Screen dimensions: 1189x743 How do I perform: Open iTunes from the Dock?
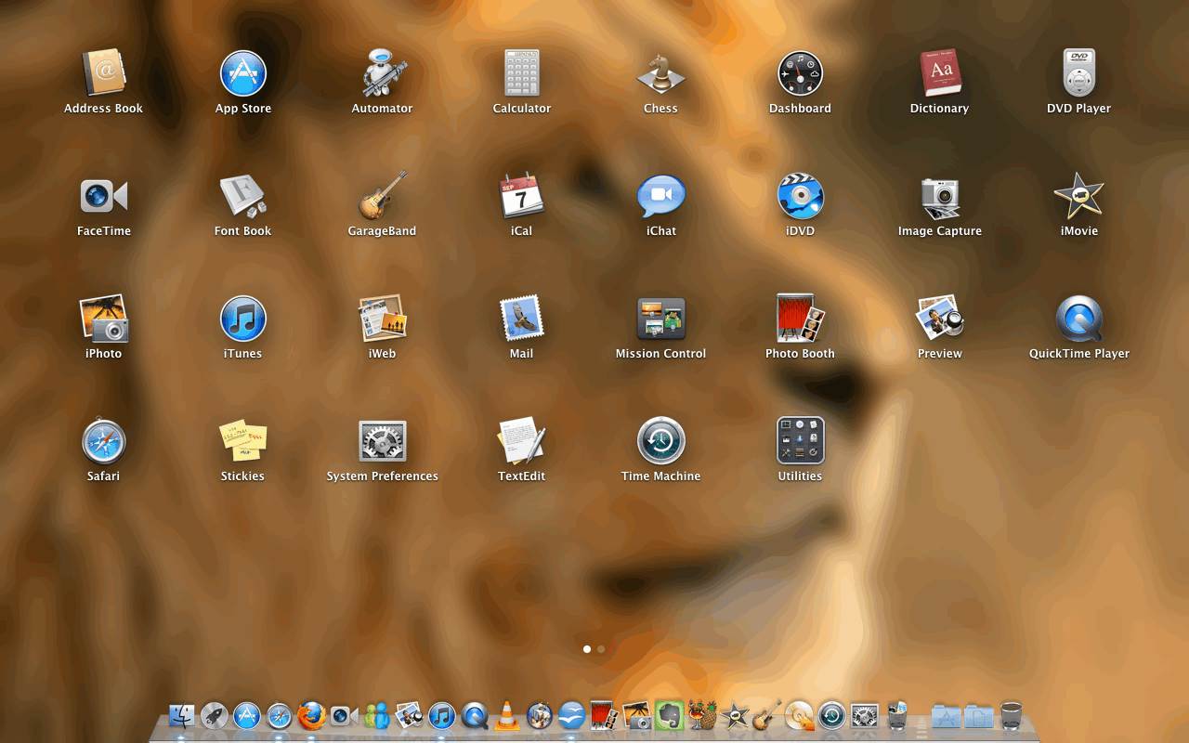pyautogui.click(x=442, y=716)
